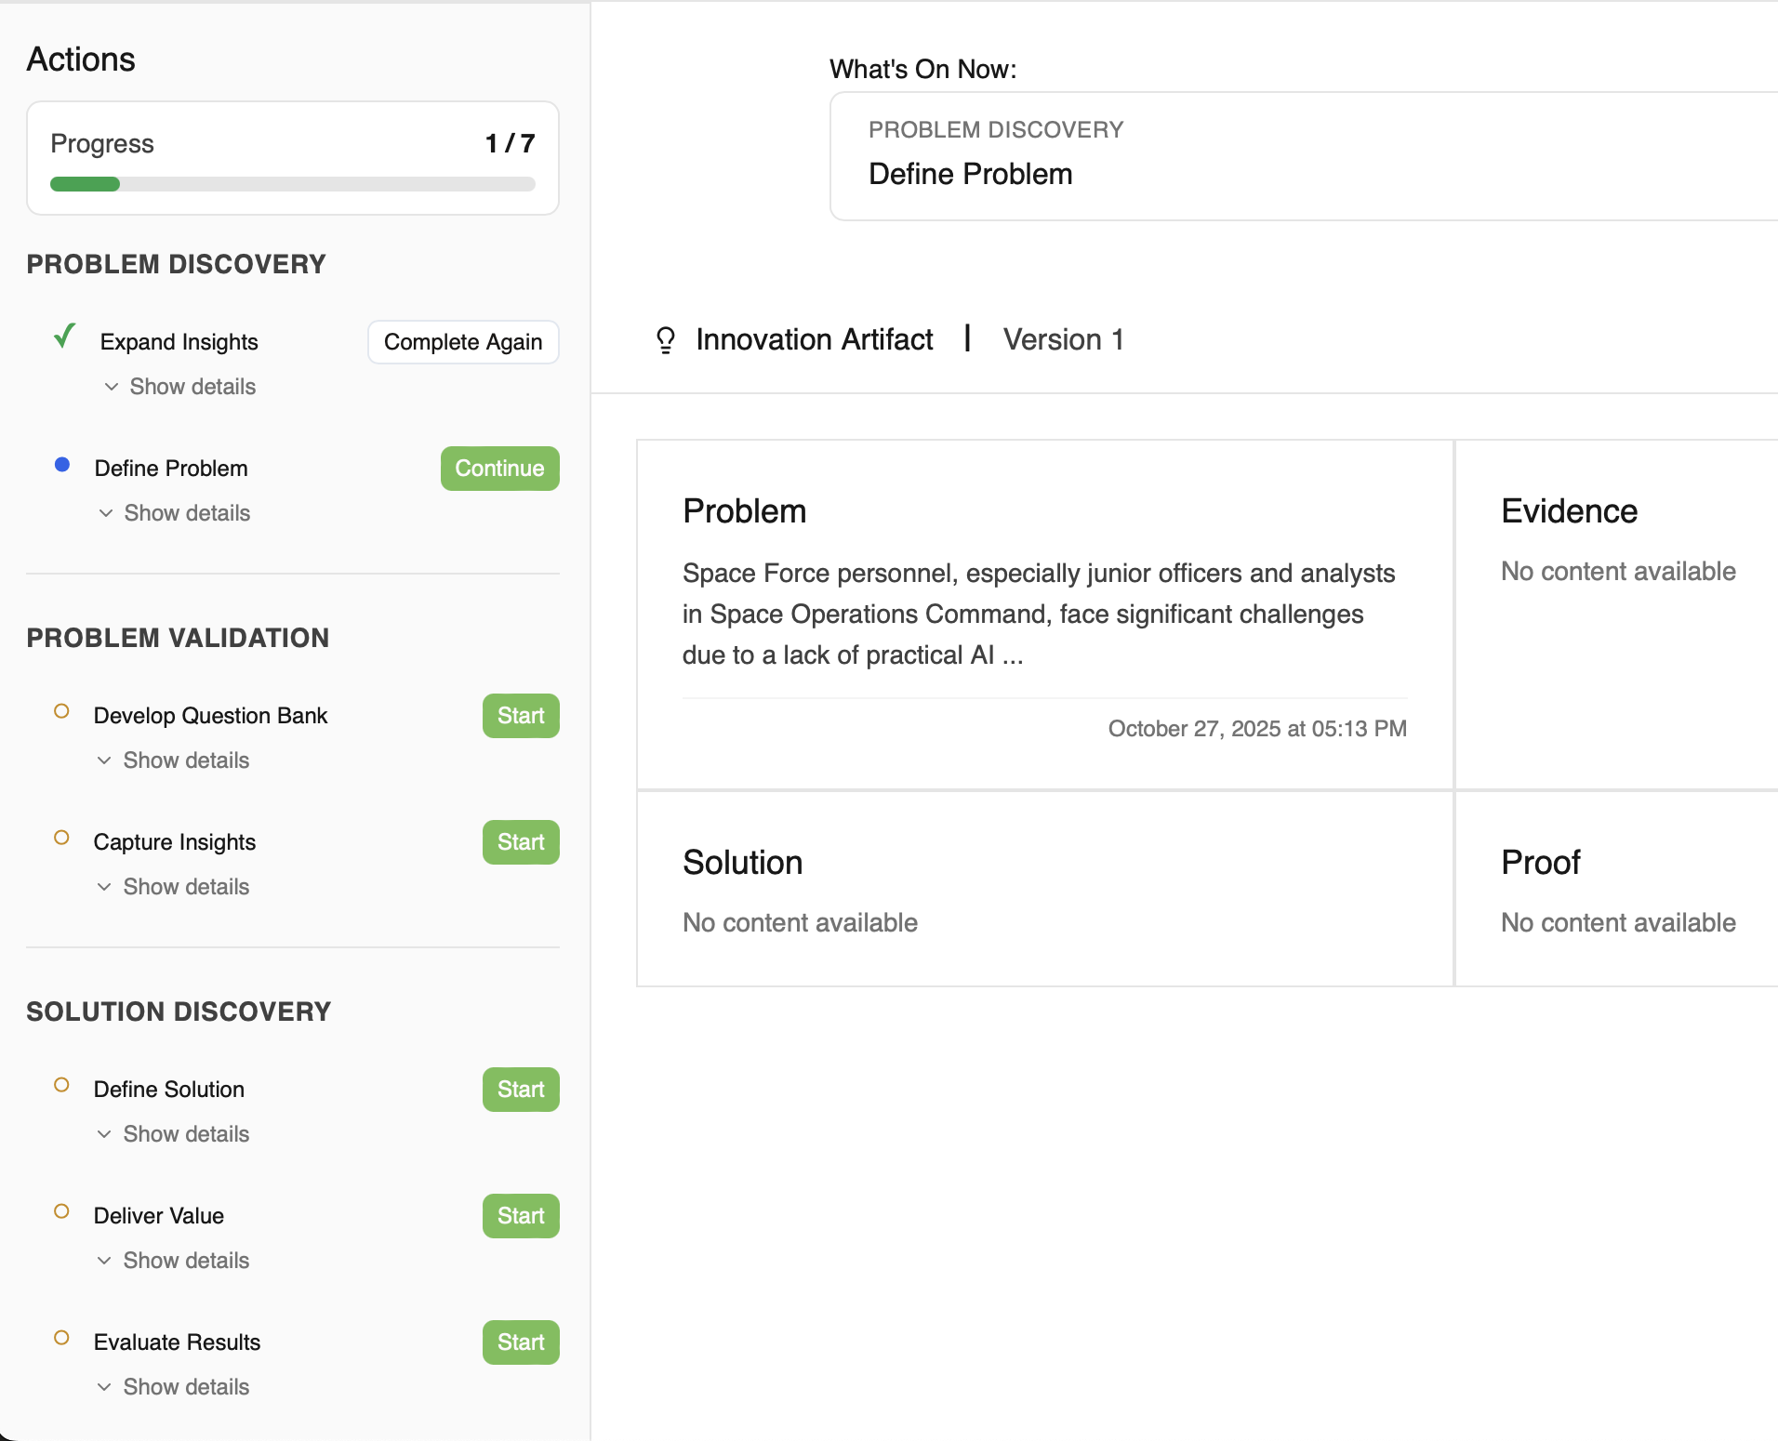Click the green checkmark beside Expand Insights
Image resolution: width=1778 pixels, height=1441 pixels.
(64, 336)
